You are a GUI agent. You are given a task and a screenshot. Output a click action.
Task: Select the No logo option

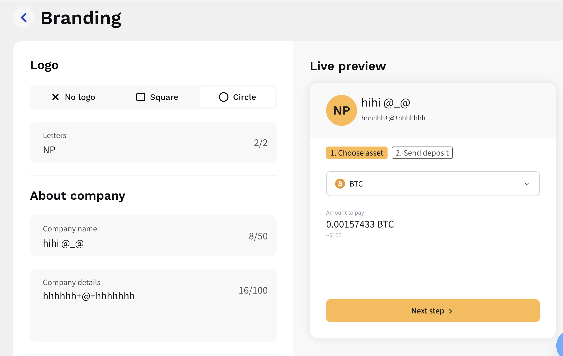(74, 97)
